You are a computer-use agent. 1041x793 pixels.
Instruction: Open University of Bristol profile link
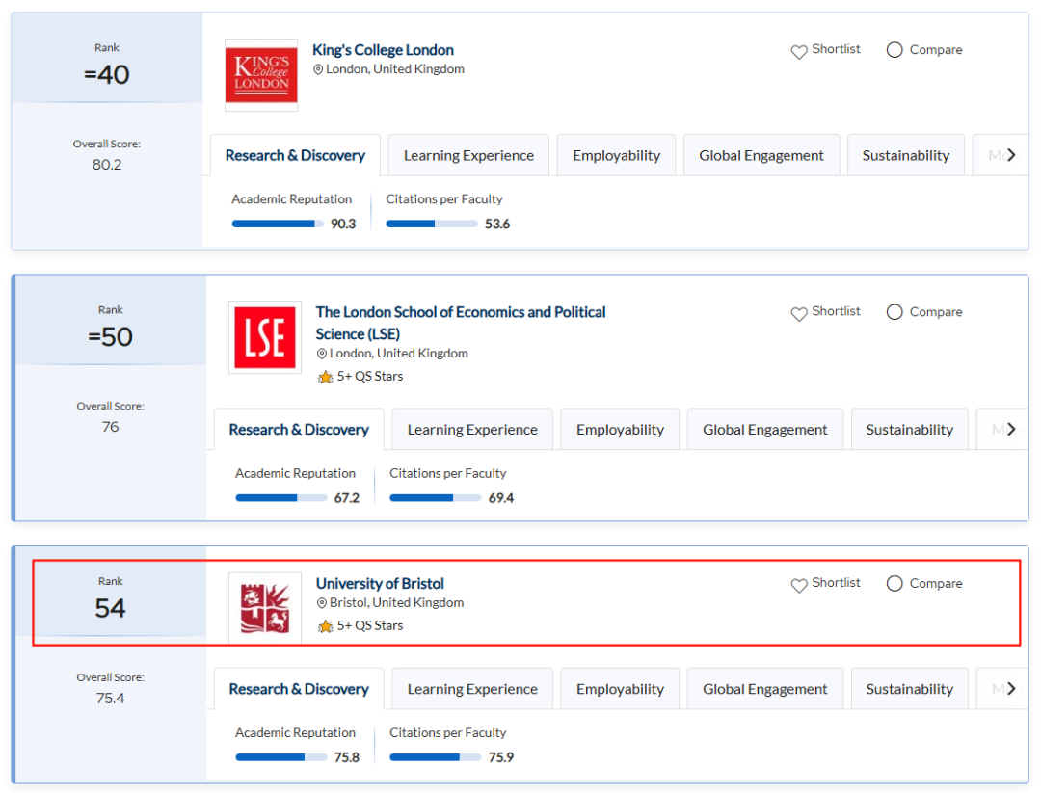pyautogui.click(x=380, y=583)
